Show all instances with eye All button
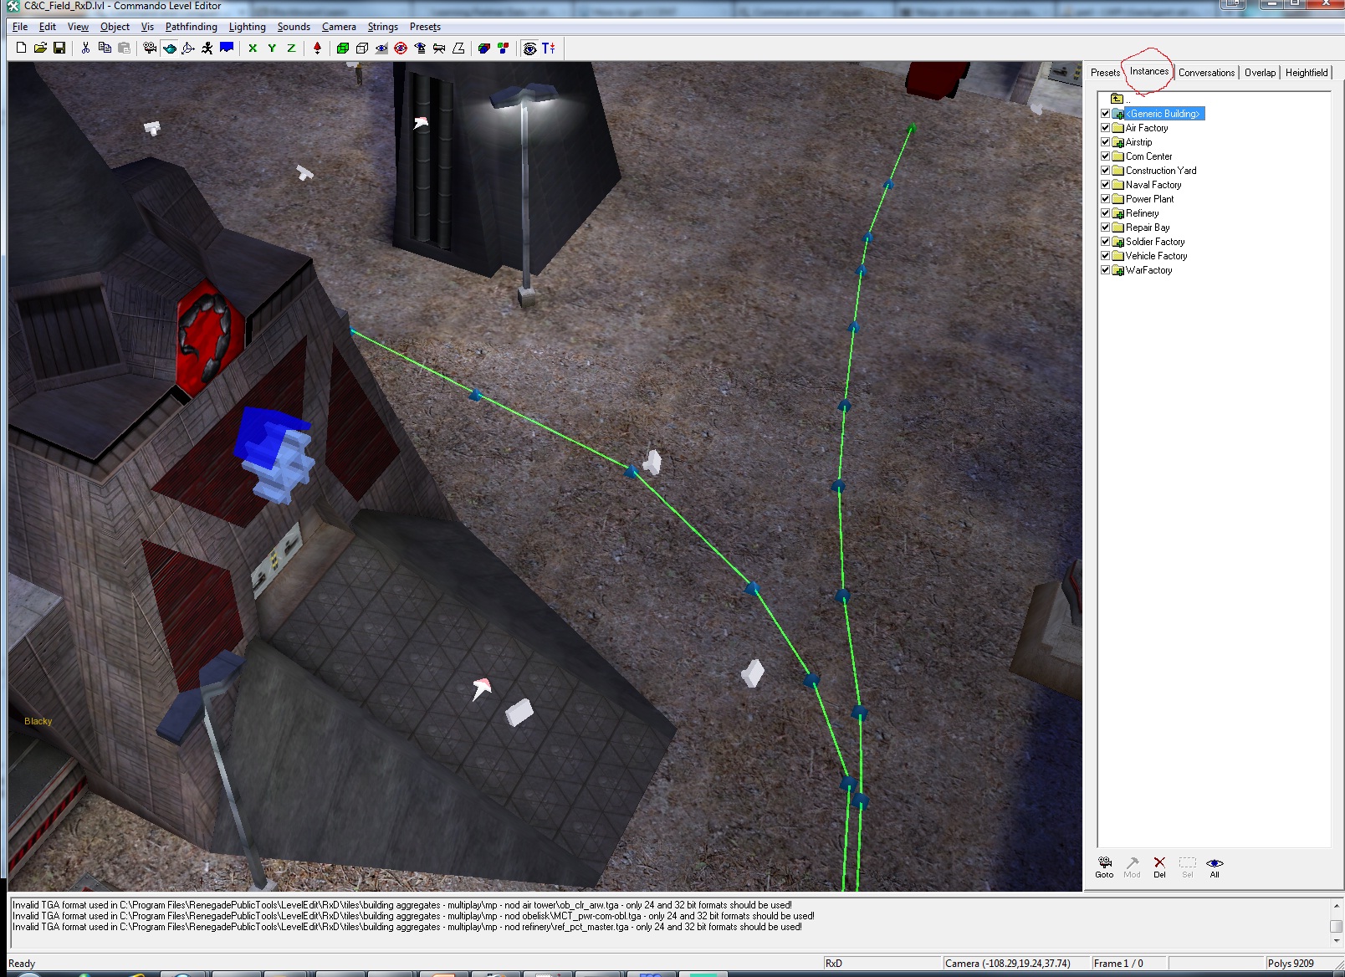Screen dimensions: 1345x977 1215,867
